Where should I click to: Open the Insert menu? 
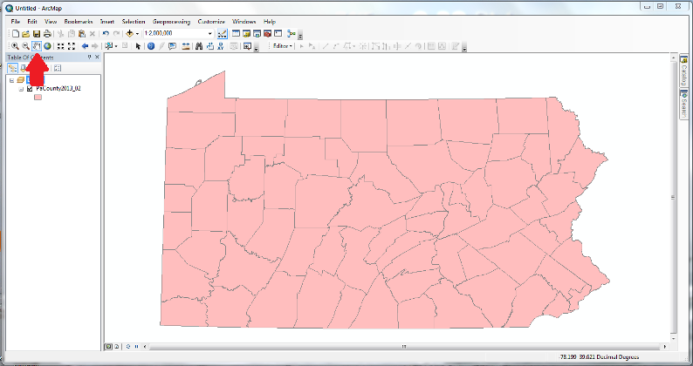(x=107, y=21)
